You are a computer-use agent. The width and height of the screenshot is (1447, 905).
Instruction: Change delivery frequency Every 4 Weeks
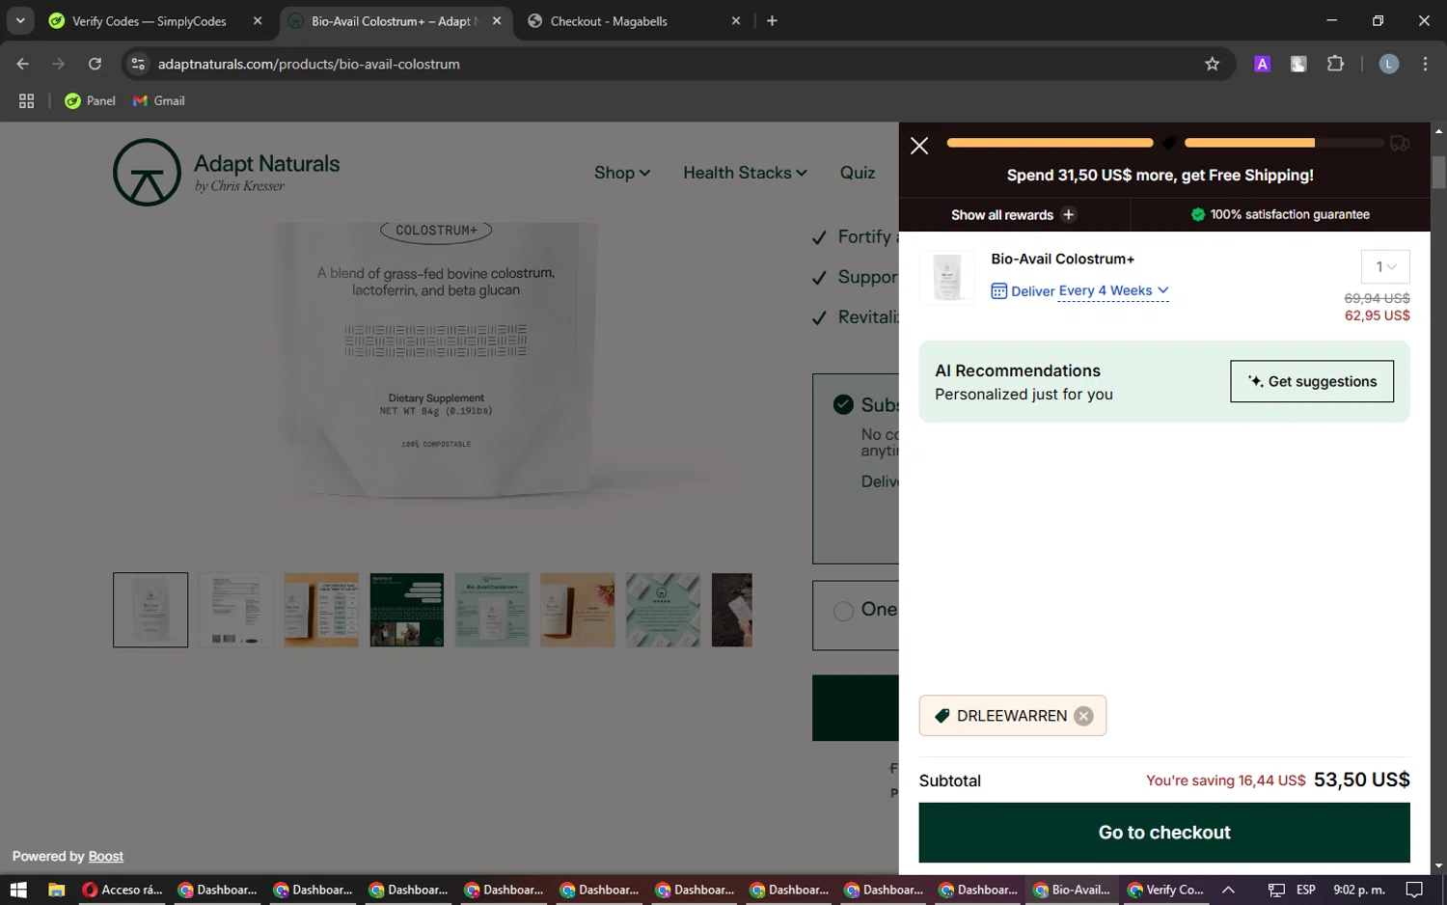(x=1113, y=290)
